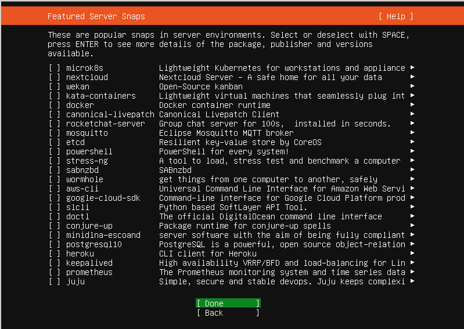Check the microk8s snap checkbox
Viewport: 464px width, 329px height.
click(x=55, y=68)
